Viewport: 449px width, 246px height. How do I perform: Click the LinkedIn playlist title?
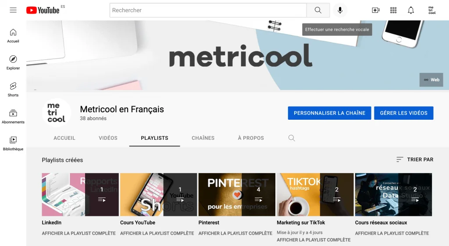click(52, 222)
